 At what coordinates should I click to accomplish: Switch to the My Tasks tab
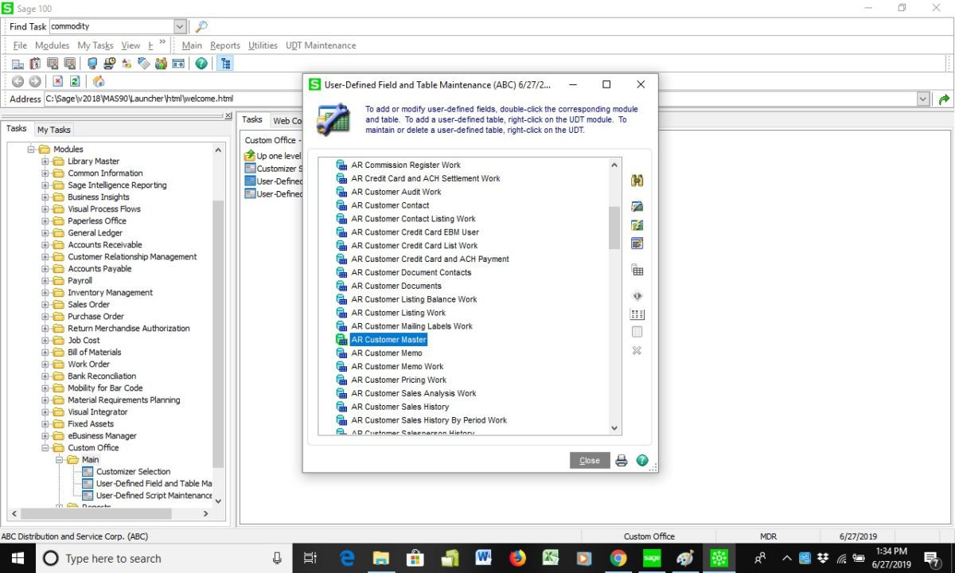click(x=54, y=130)
